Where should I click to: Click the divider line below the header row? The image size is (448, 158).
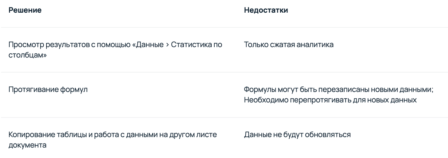224,27
